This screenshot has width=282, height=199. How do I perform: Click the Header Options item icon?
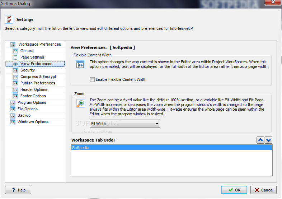tap(15, 90)
